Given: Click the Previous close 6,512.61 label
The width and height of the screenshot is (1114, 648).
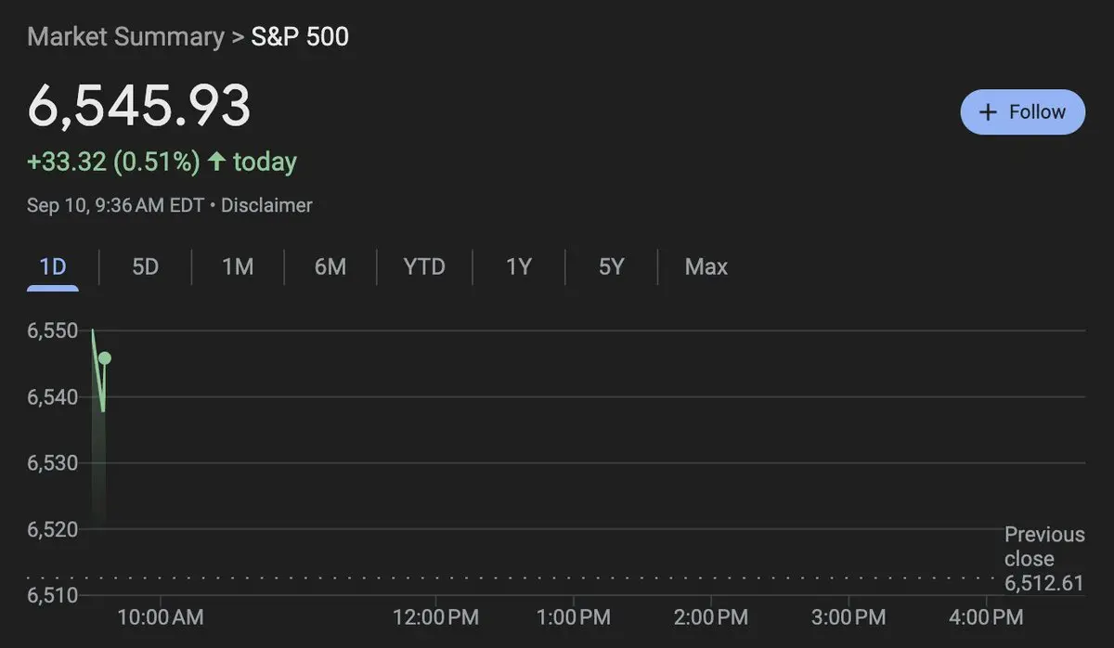Looking at the screenshot, I should (x=1044, y=559).
